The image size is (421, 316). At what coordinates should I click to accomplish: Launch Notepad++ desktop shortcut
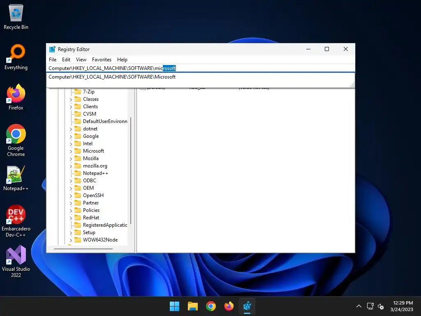pyautogui.click(x=16, y=178)
